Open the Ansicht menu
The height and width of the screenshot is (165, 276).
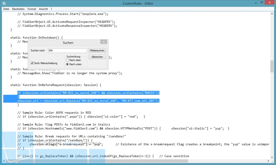(43, 9)
